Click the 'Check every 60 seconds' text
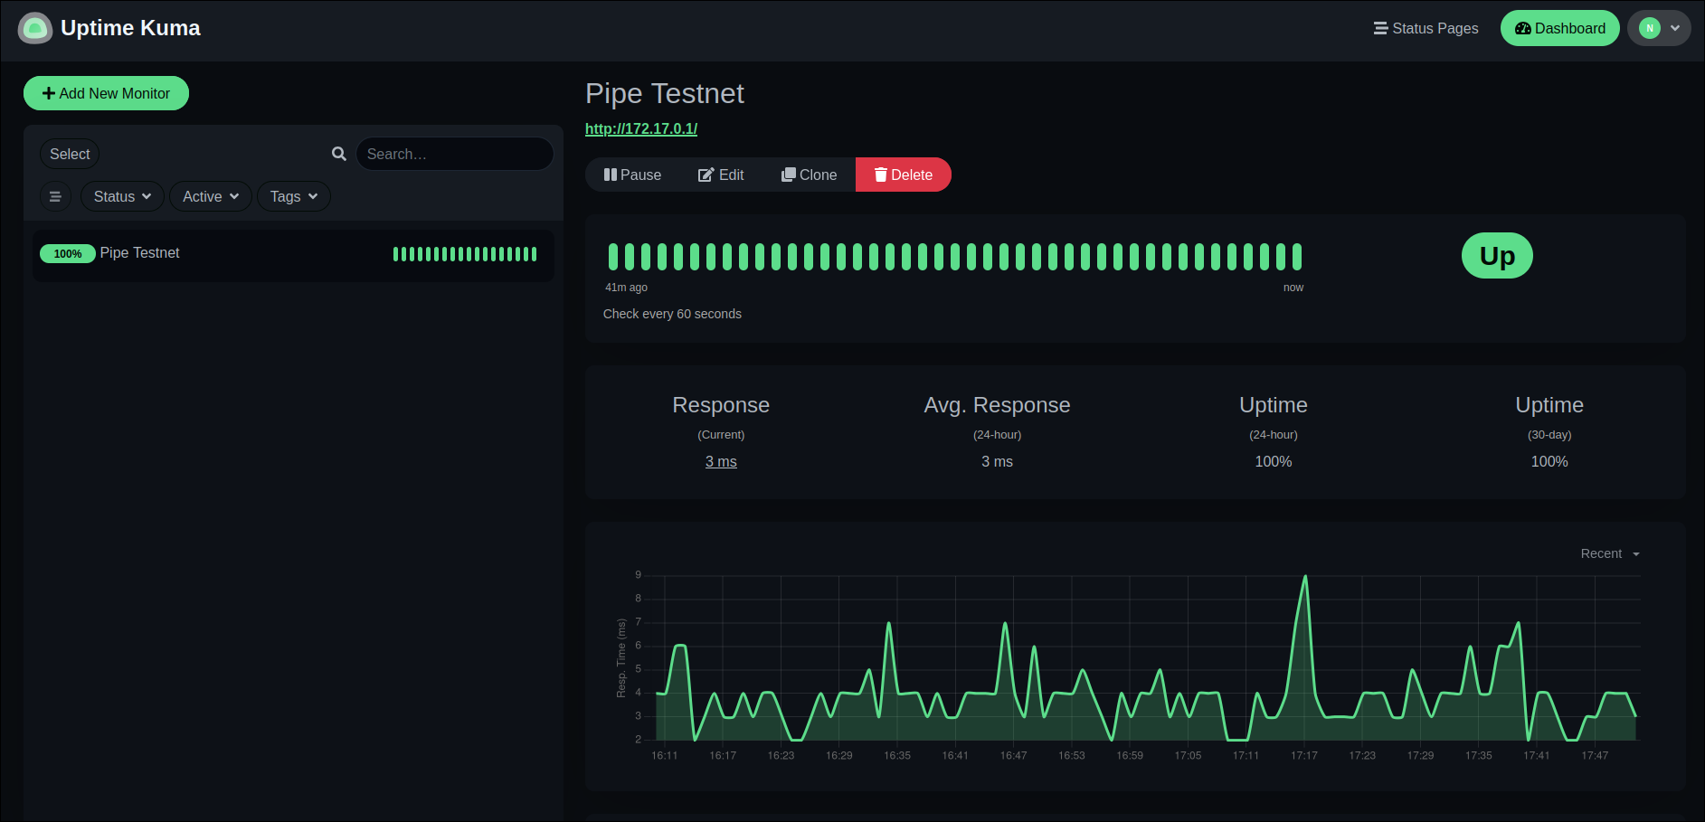 [x=672, y=314]
